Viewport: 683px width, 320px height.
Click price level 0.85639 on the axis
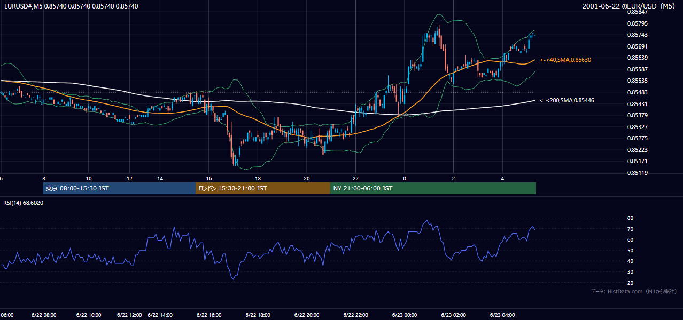(x=637, y=58)
